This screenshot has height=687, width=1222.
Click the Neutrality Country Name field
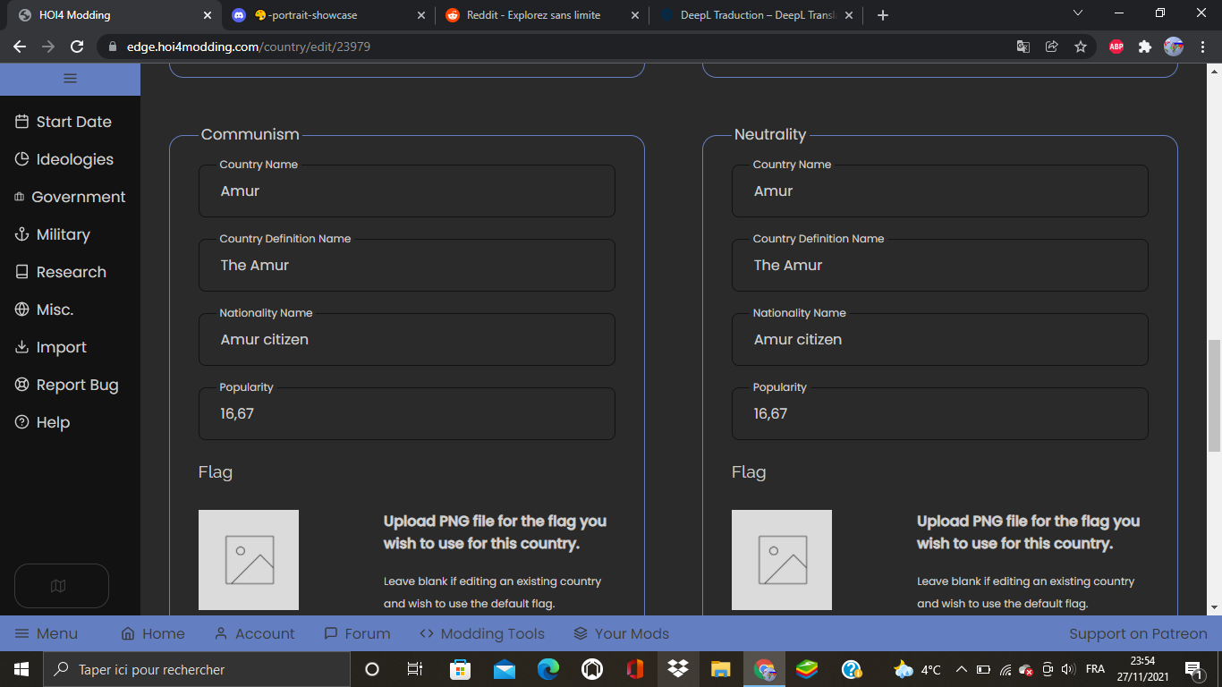point(939,191)
